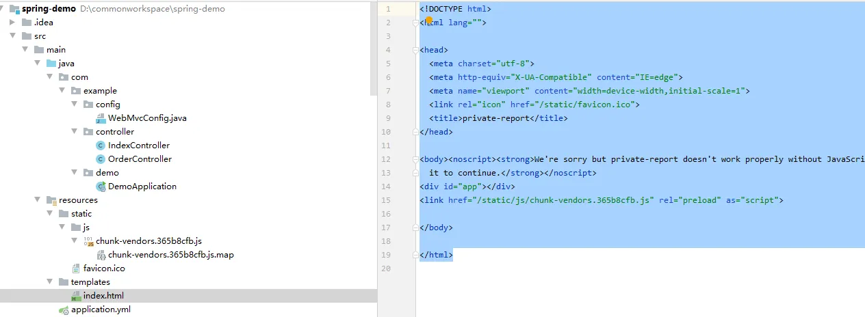Collapse the demo package arrow

(x=75, y=173)
